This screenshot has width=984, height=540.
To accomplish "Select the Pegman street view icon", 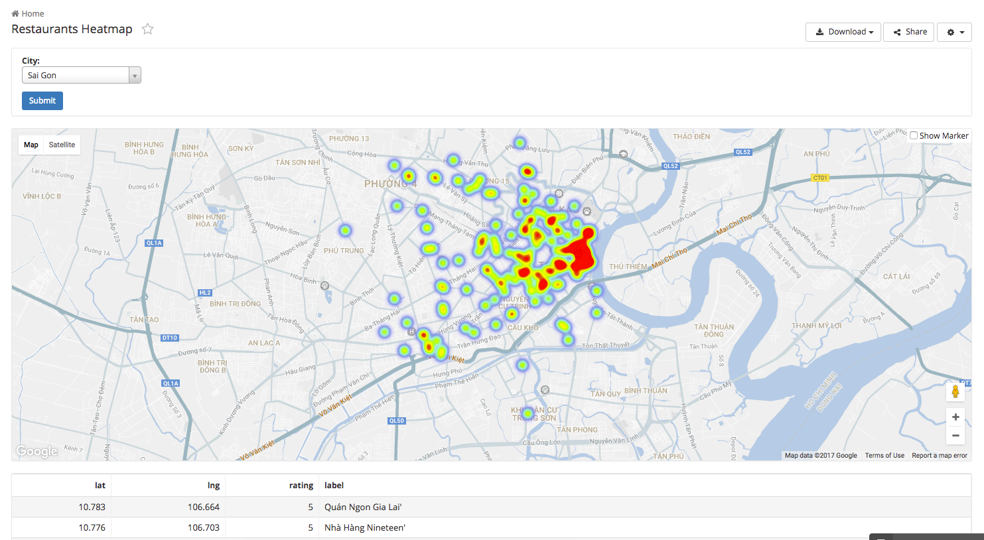I will [x=955, y=391].
